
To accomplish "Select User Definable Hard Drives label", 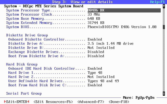I will (35, 81).
